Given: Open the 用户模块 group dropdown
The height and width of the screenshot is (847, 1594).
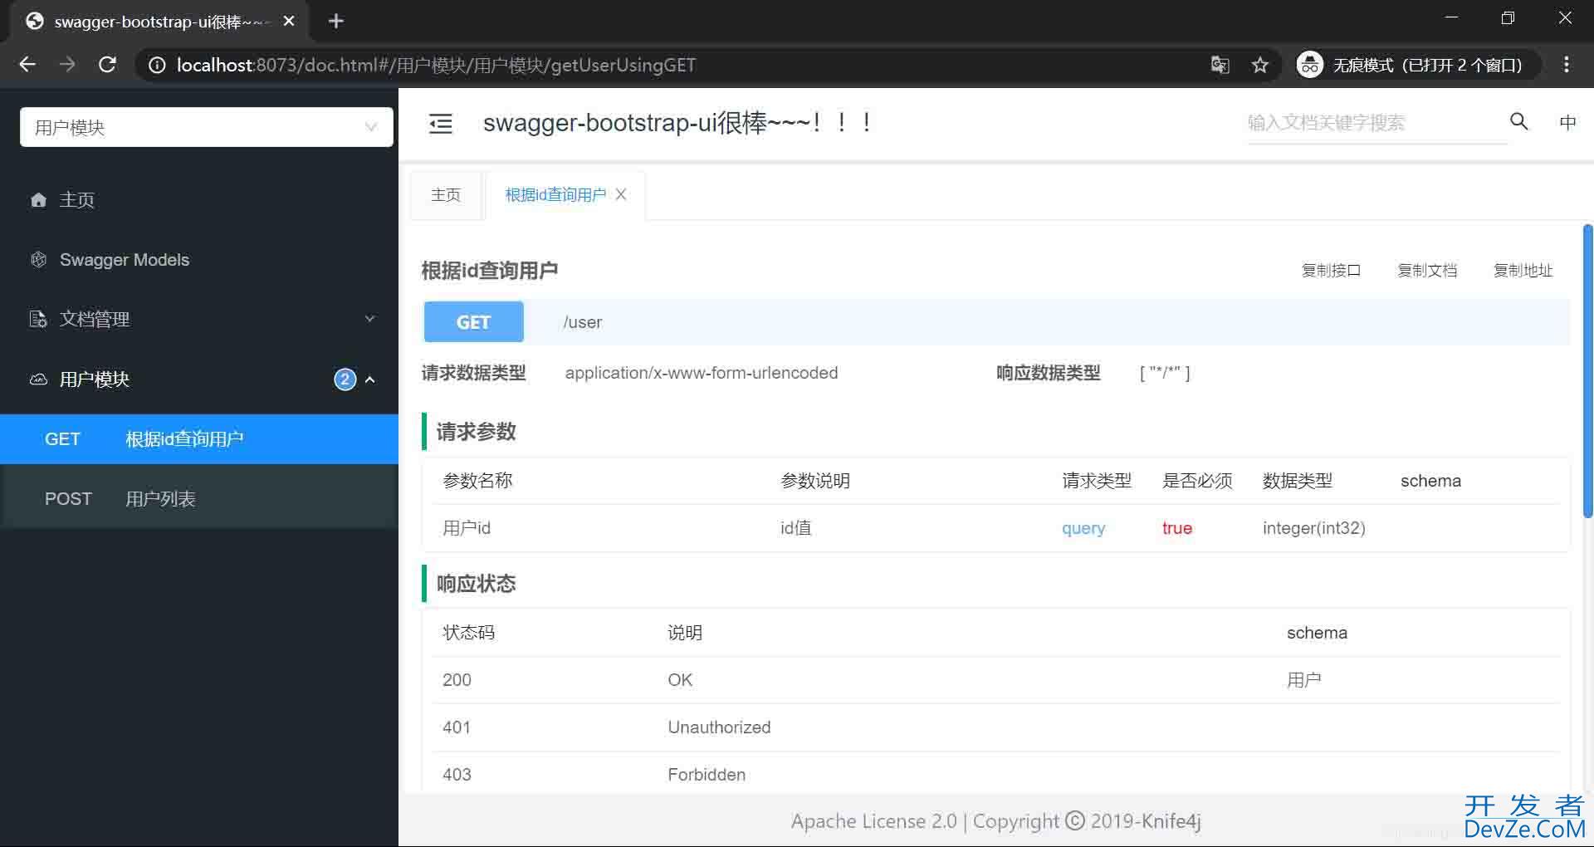Looking at the screenshot, I should tap(207, 127).
